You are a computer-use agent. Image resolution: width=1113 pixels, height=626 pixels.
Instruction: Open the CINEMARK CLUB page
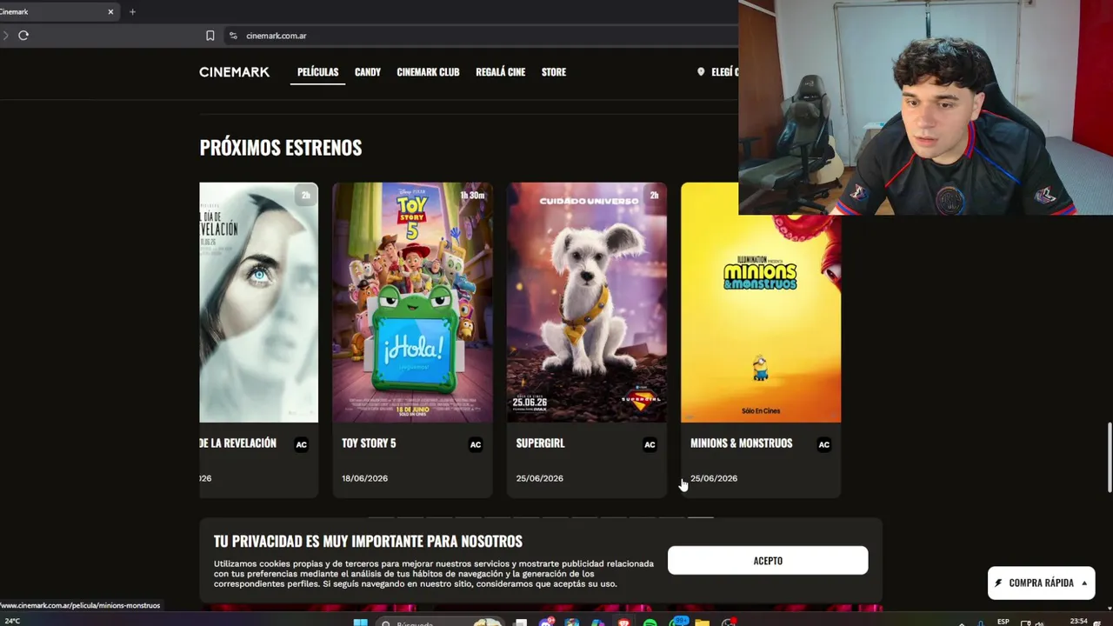428,72
